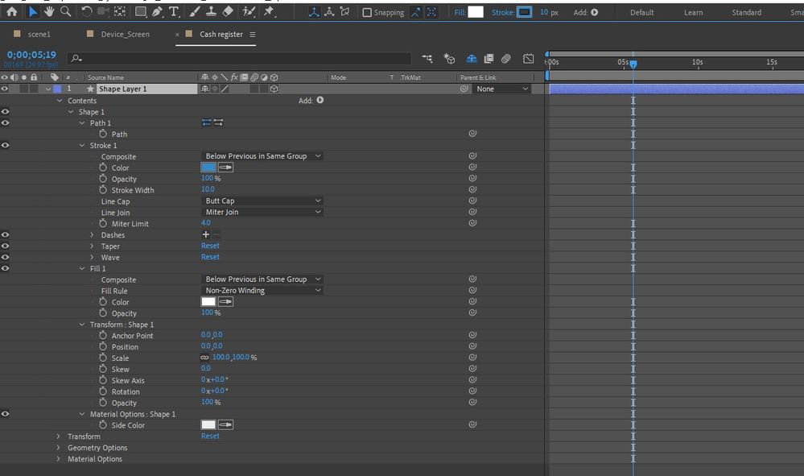The image size is (804, 476).
Task: Select the Brush tool
Action: pos(195,11)
